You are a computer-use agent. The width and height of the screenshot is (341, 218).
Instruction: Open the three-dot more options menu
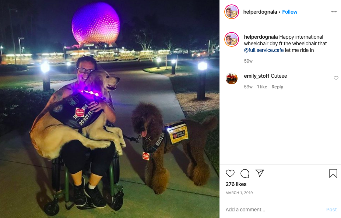point(334,12)
